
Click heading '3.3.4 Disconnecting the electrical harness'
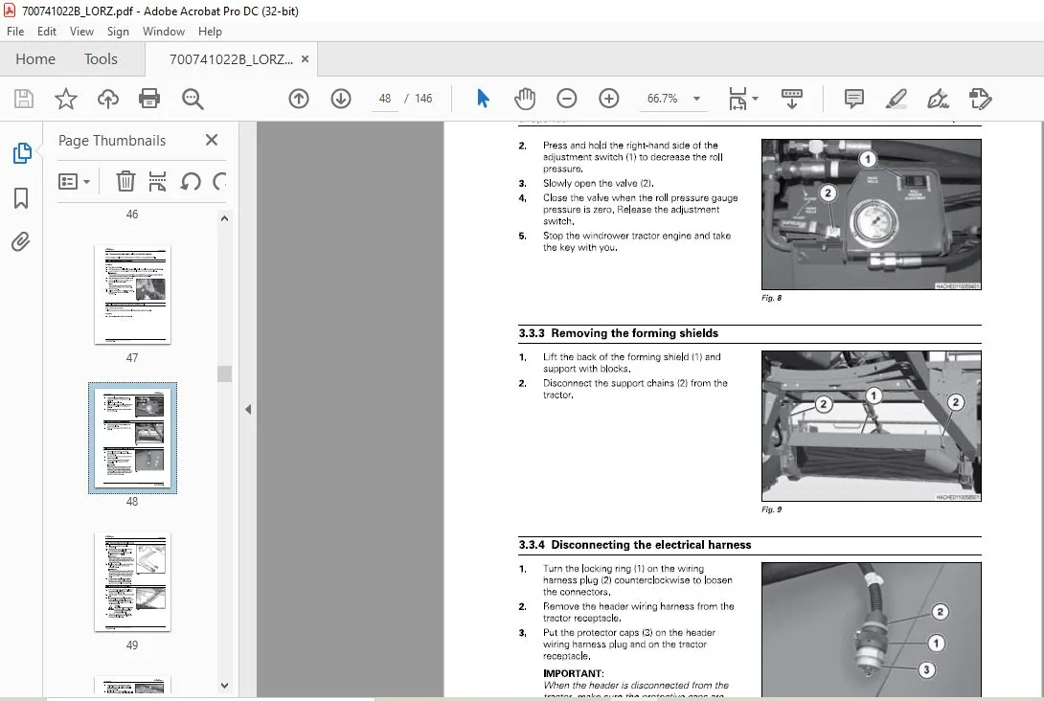[635, 545]
